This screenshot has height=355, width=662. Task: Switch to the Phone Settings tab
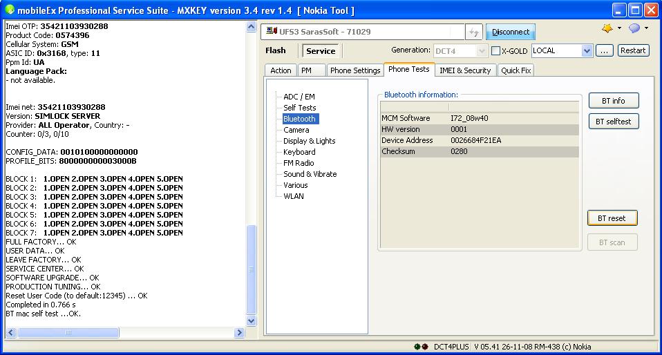click(x=355, y=70)
